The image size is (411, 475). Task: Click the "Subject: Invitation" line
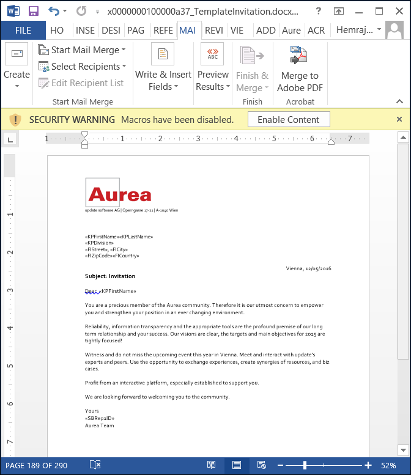(110, 276)
